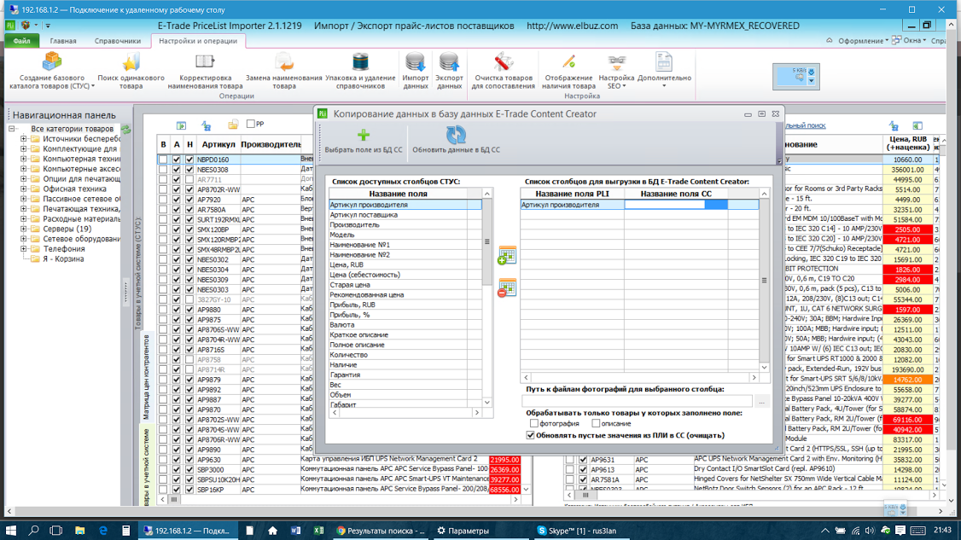Click left product grid horizontal scrollbar
This screenshot has width=961, height=540.
tap(338, 499)
